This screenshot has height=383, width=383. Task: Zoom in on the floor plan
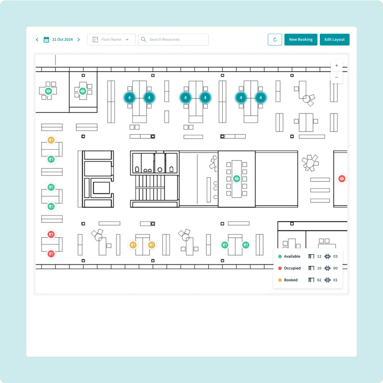coord(337,65)
